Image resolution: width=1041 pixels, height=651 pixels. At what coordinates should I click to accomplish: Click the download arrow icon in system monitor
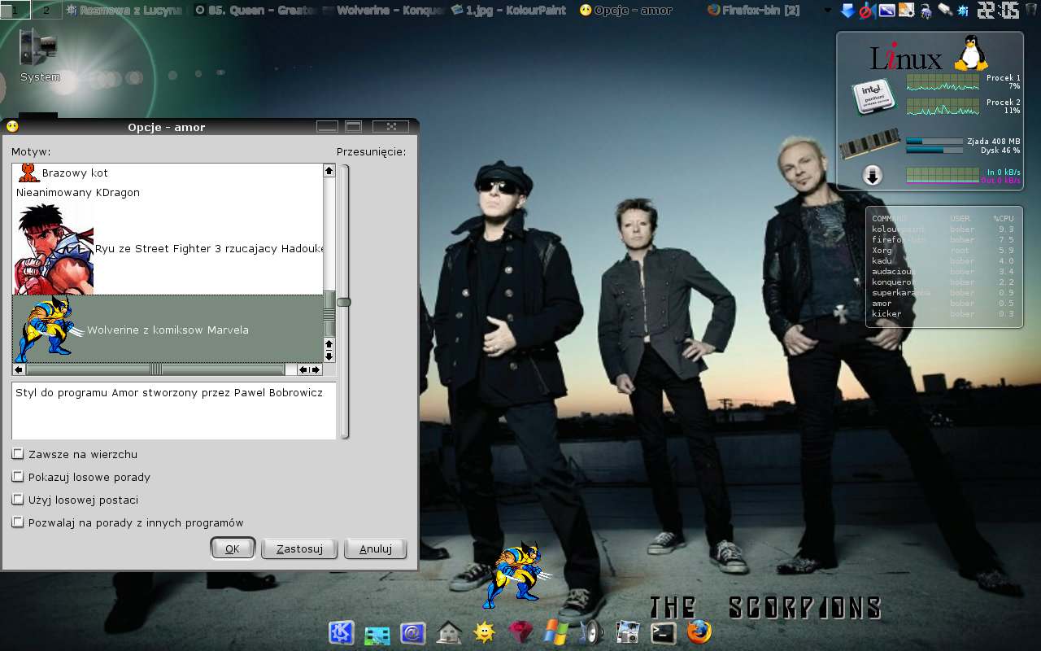pos(873,175)
